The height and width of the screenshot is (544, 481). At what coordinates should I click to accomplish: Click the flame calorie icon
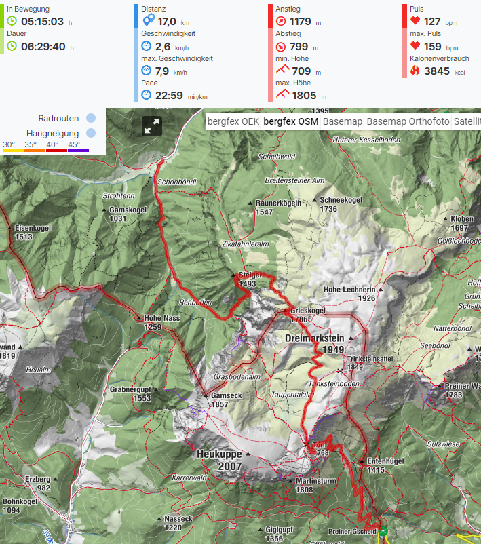pos(415,71)
